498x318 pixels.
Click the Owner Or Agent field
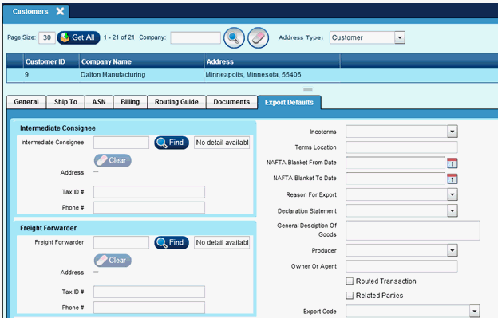click(401, 266)
